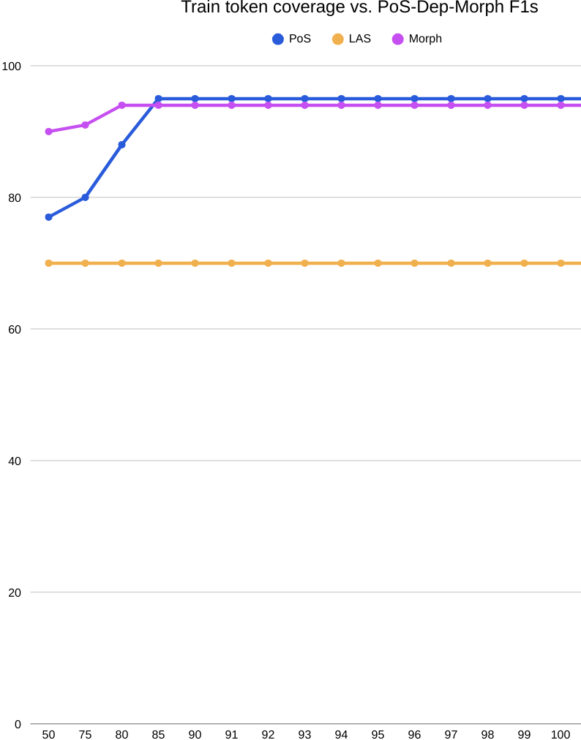Toggle the Morph legend label
Image resolution: width=581 pixels, height=740 pixels.
point(425,39)
